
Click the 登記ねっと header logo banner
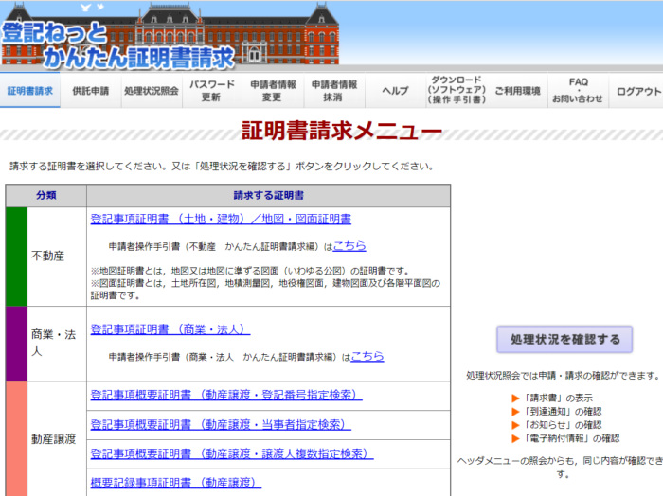pyautogui.click(x=118, y=36)
